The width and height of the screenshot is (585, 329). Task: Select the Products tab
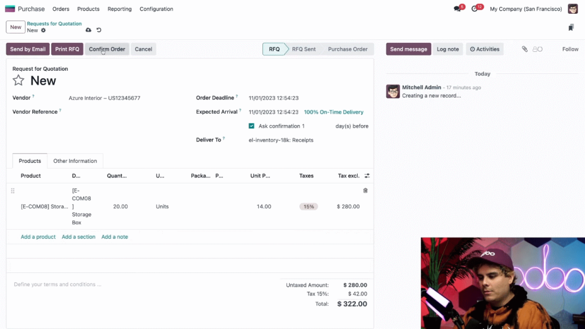[30, 161]
